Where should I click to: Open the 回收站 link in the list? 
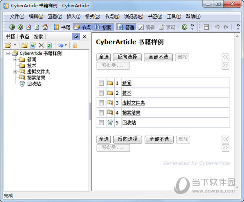click(x=129, y=123)
